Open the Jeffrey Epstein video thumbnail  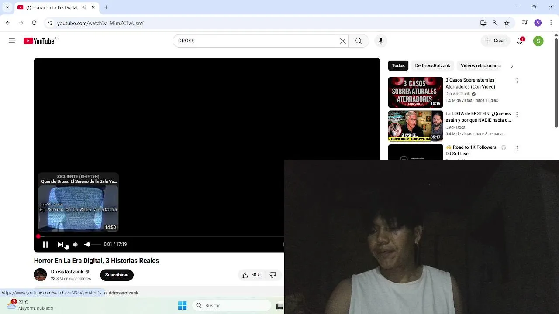(x=415, y=126)
